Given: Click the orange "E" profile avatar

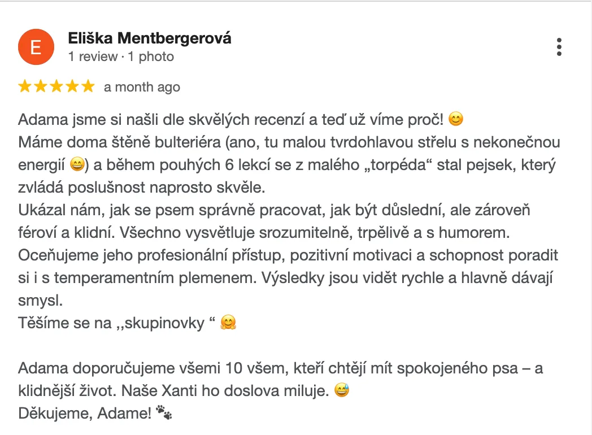Looking at the screenshot, I should (x=36, y=47).
